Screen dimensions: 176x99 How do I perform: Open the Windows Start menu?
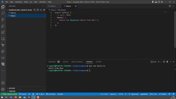tap(2, 97)
